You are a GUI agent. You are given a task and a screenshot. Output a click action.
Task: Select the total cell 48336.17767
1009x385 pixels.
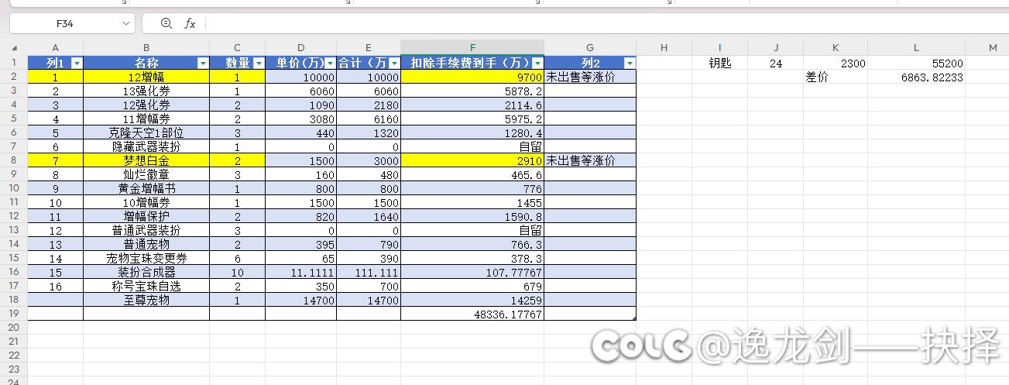[x=472, y=314]
